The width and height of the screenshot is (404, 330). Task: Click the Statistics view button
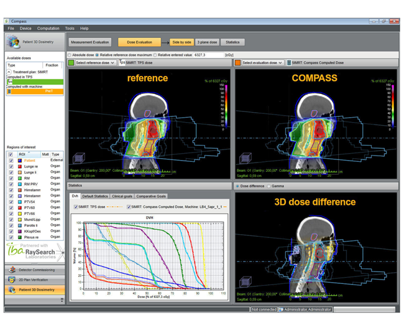click(x=232, y=42)
